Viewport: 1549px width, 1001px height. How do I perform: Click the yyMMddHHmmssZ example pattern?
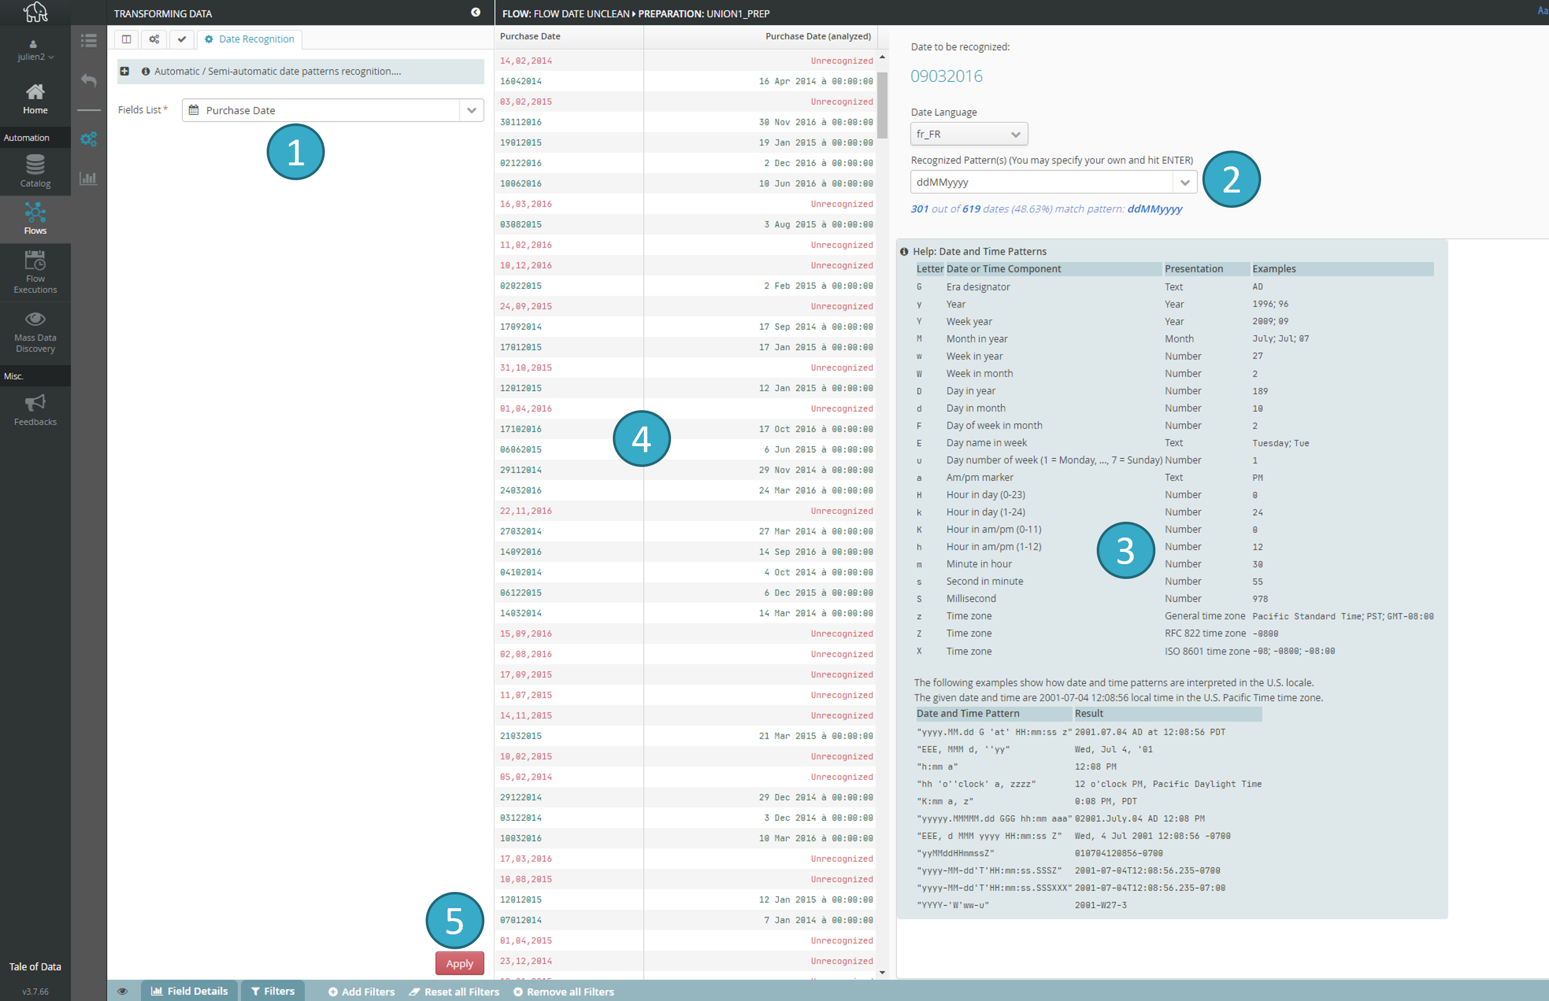(x=955, y=853)
